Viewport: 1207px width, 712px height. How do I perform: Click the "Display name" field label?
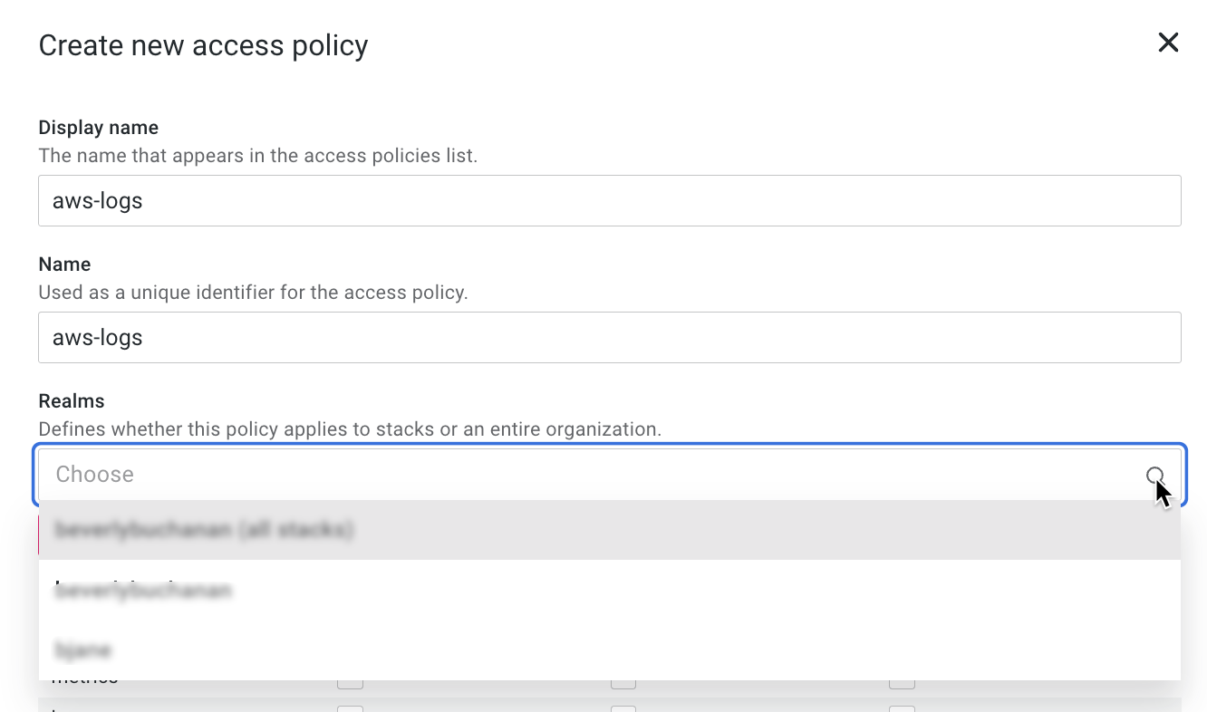coord(98,128)
